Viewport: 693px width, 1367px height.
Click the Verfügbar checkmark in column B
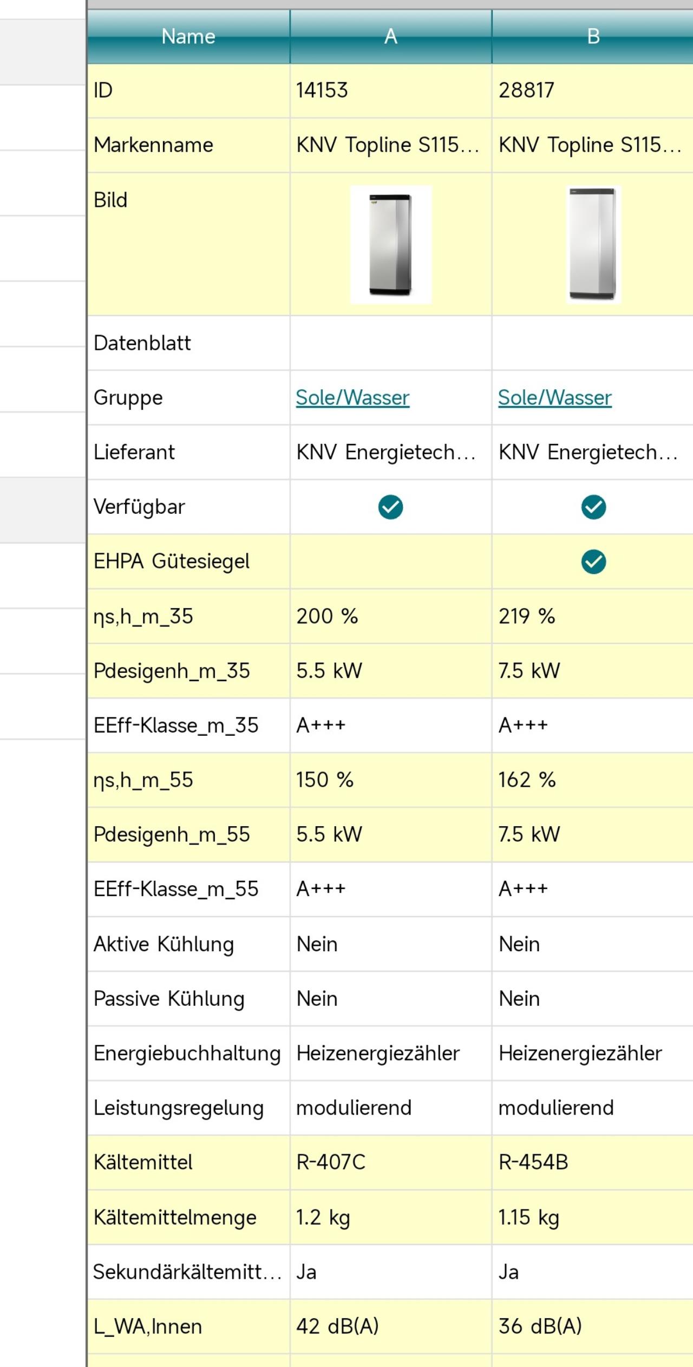click(593, 507)
